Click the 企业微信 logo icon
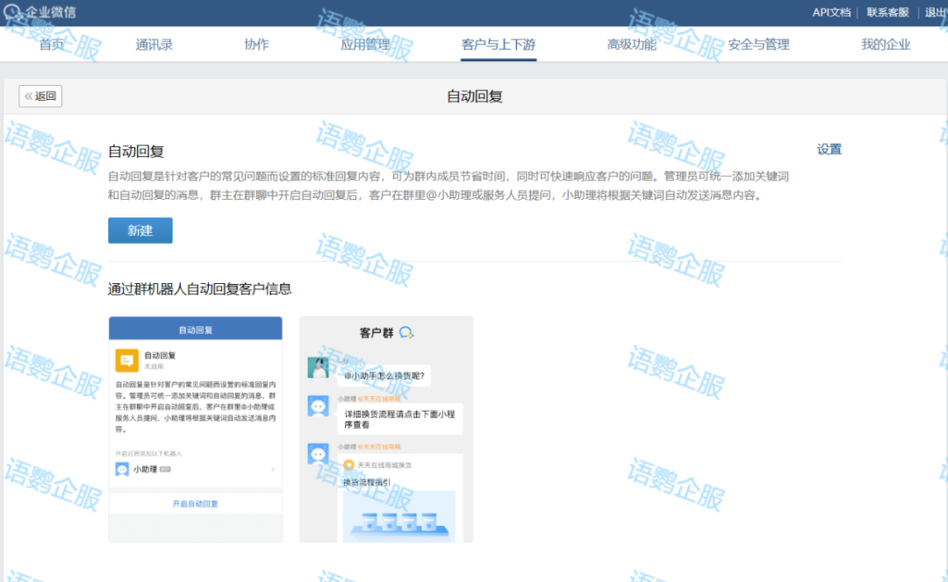The height and width of the screenshot is (582, 948). tap(13, 12)
